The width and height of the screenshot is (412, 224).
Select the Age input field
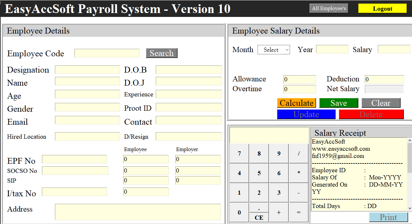[x=87, y=94]
